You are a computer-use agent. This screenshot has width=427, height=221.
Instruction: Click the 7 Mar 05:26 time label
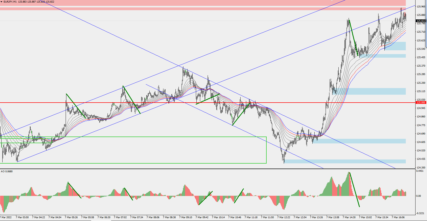pyautogui.click(x=71, y=217)
